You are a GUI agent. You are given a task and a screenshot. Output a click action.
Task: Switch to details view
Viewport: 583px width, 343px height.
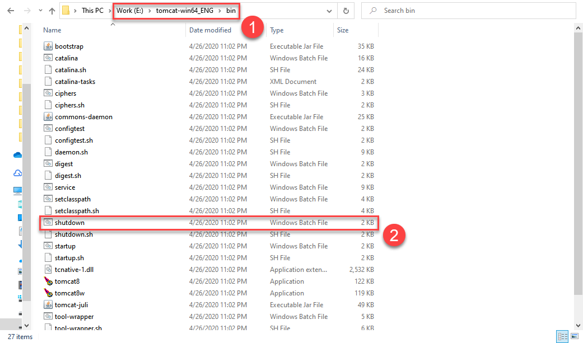tap(562, 336)
